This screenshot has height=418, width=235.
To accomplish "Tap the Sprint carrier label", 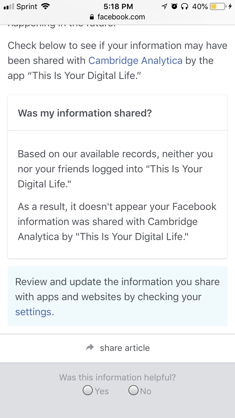I will click(x=27, y=6).
